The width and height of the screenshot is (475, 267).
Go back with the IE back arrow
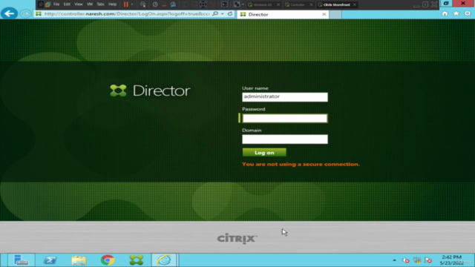coord(9,13)
